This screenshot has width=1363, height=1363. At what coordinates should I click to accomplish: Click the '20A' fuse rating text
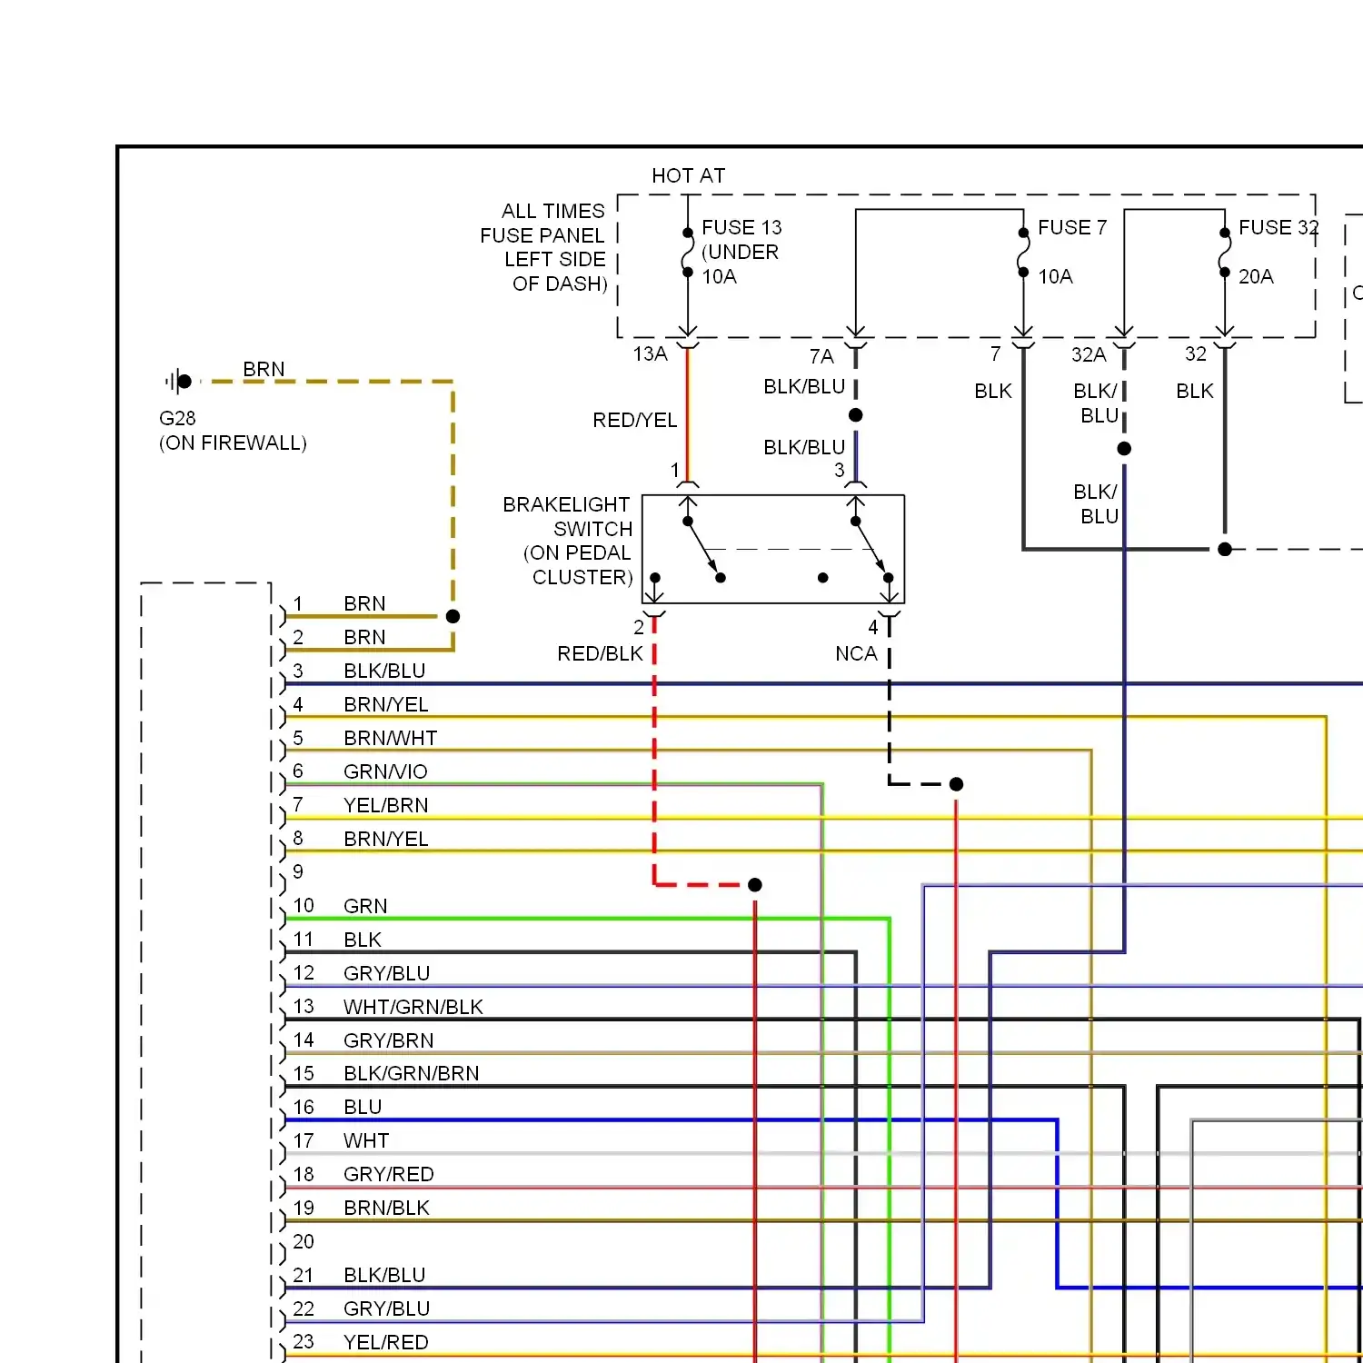tap(1256, 276)
